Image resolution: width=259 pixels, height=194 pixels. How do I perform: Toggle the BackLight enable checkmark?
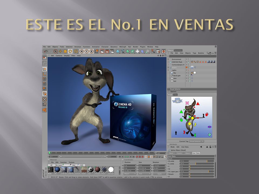point(189,75)
